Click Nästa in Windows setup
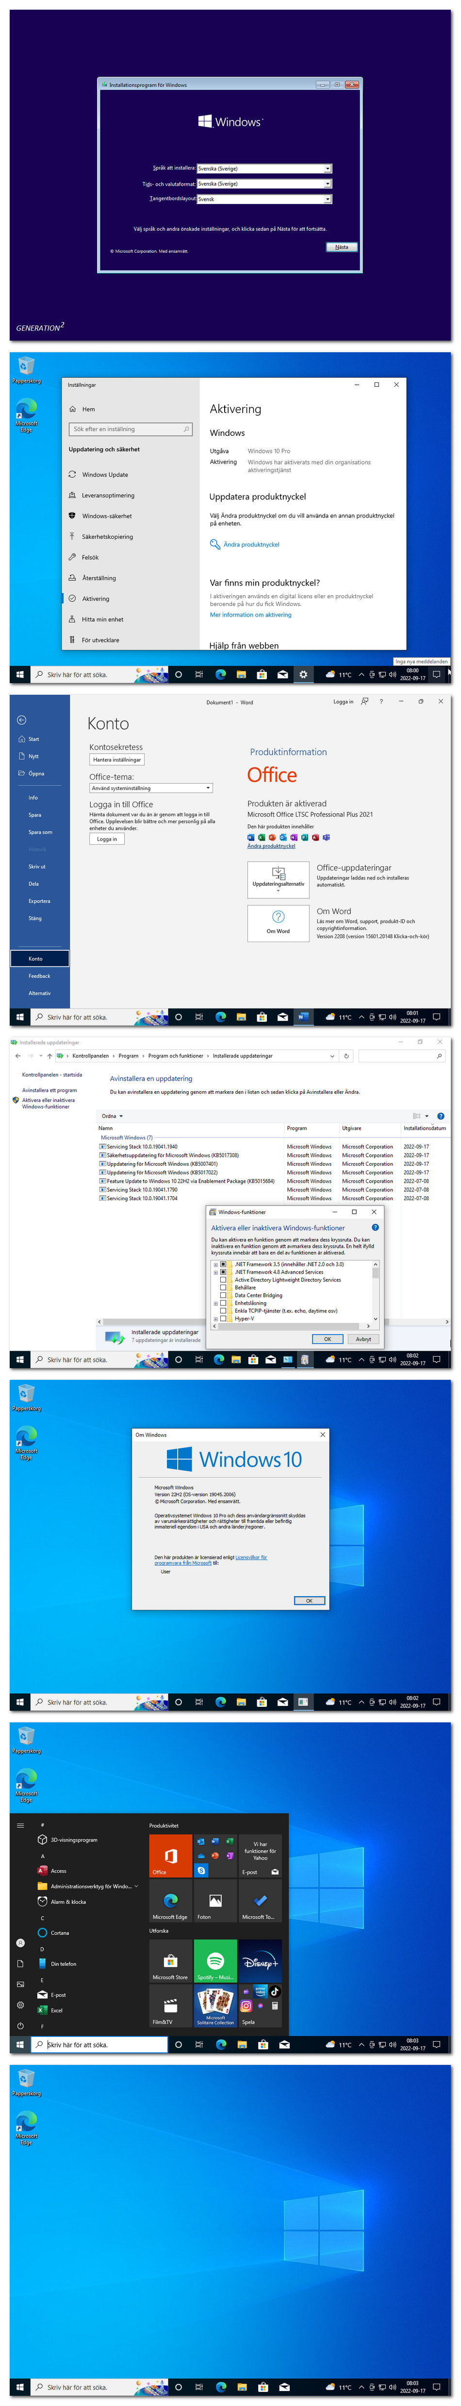The image size is (461, 2406). [342, 247]
